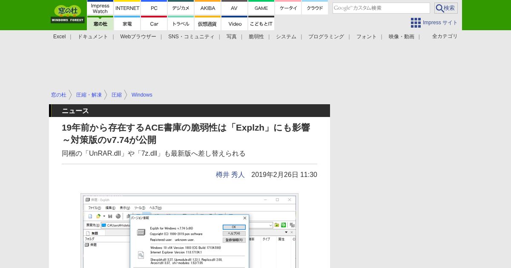Image resolution: width=511 pixels, height=268 pixels.
Task: Click the 窓の杜 breadcrumb link
Action: (x=59, y=95)
